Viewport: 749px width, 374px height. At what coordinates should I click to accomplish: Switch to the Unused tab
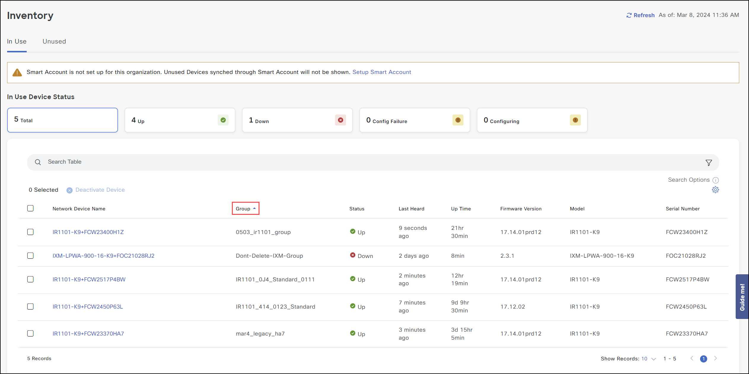pos(54,41)
